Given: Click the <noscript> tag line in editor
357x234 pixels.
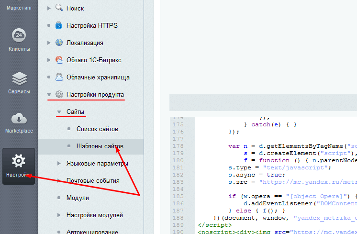Looking at the screenshot, I should click(x=277, y=232).
